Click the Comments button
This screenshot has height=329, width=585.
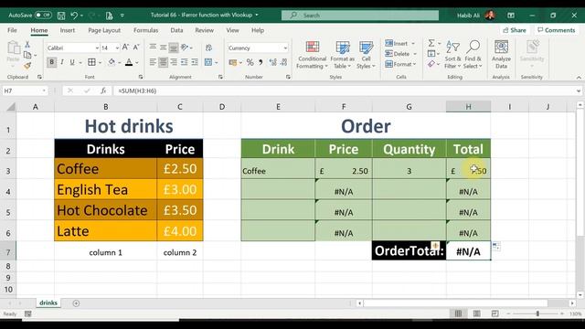tap(556, 30)
